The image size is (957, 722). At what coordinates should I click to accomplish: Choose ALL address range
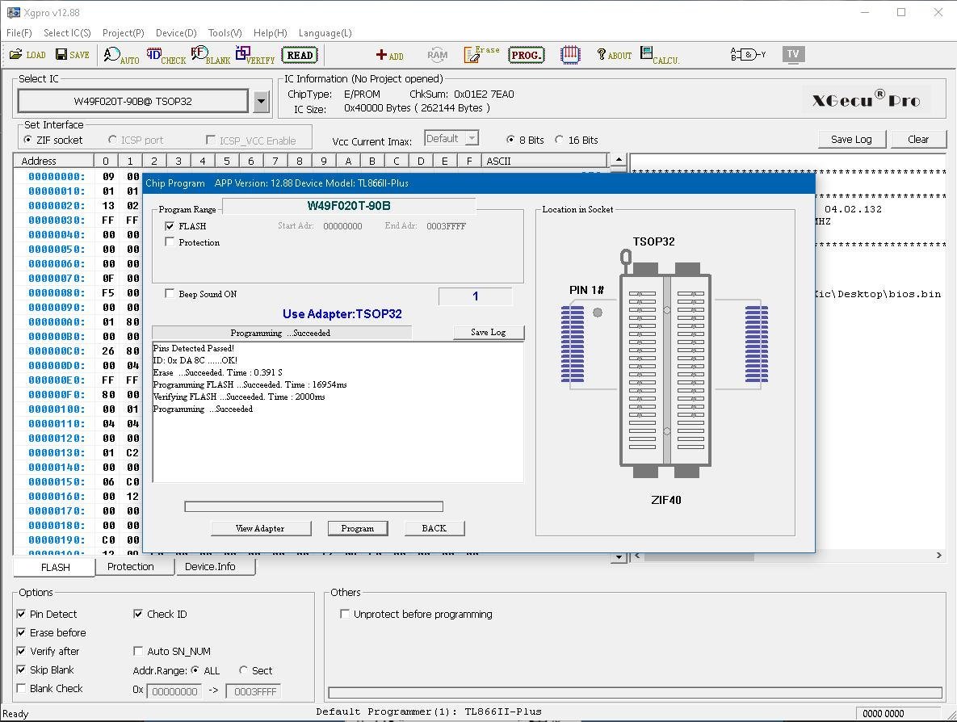tap(195, 670)
